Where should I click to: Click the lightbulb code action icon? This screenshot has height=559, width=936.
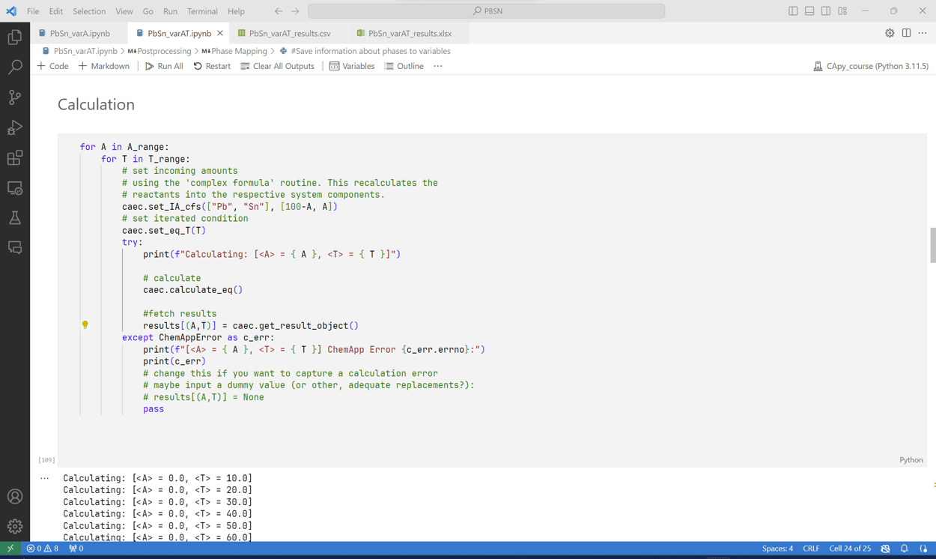[x=85, y=324]
